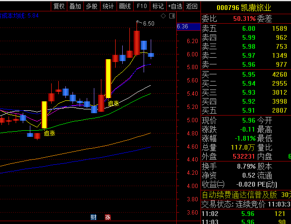Select 买三 price 5.93
The image size is (291, 224).
[249, 92]
